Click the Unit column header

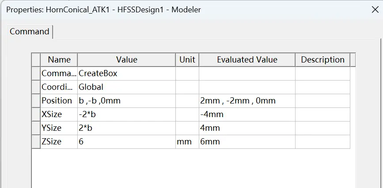click(x=187, y=60)
